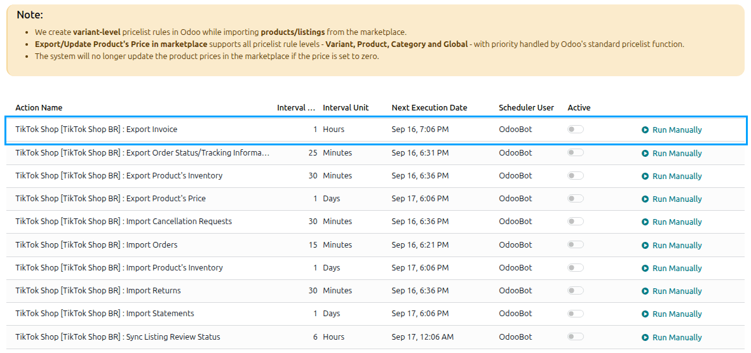This screenshot has width=751, height=353.
Task: Click 'Sep 16, 7:06 PM' execution date
Action: coord(420,130)
